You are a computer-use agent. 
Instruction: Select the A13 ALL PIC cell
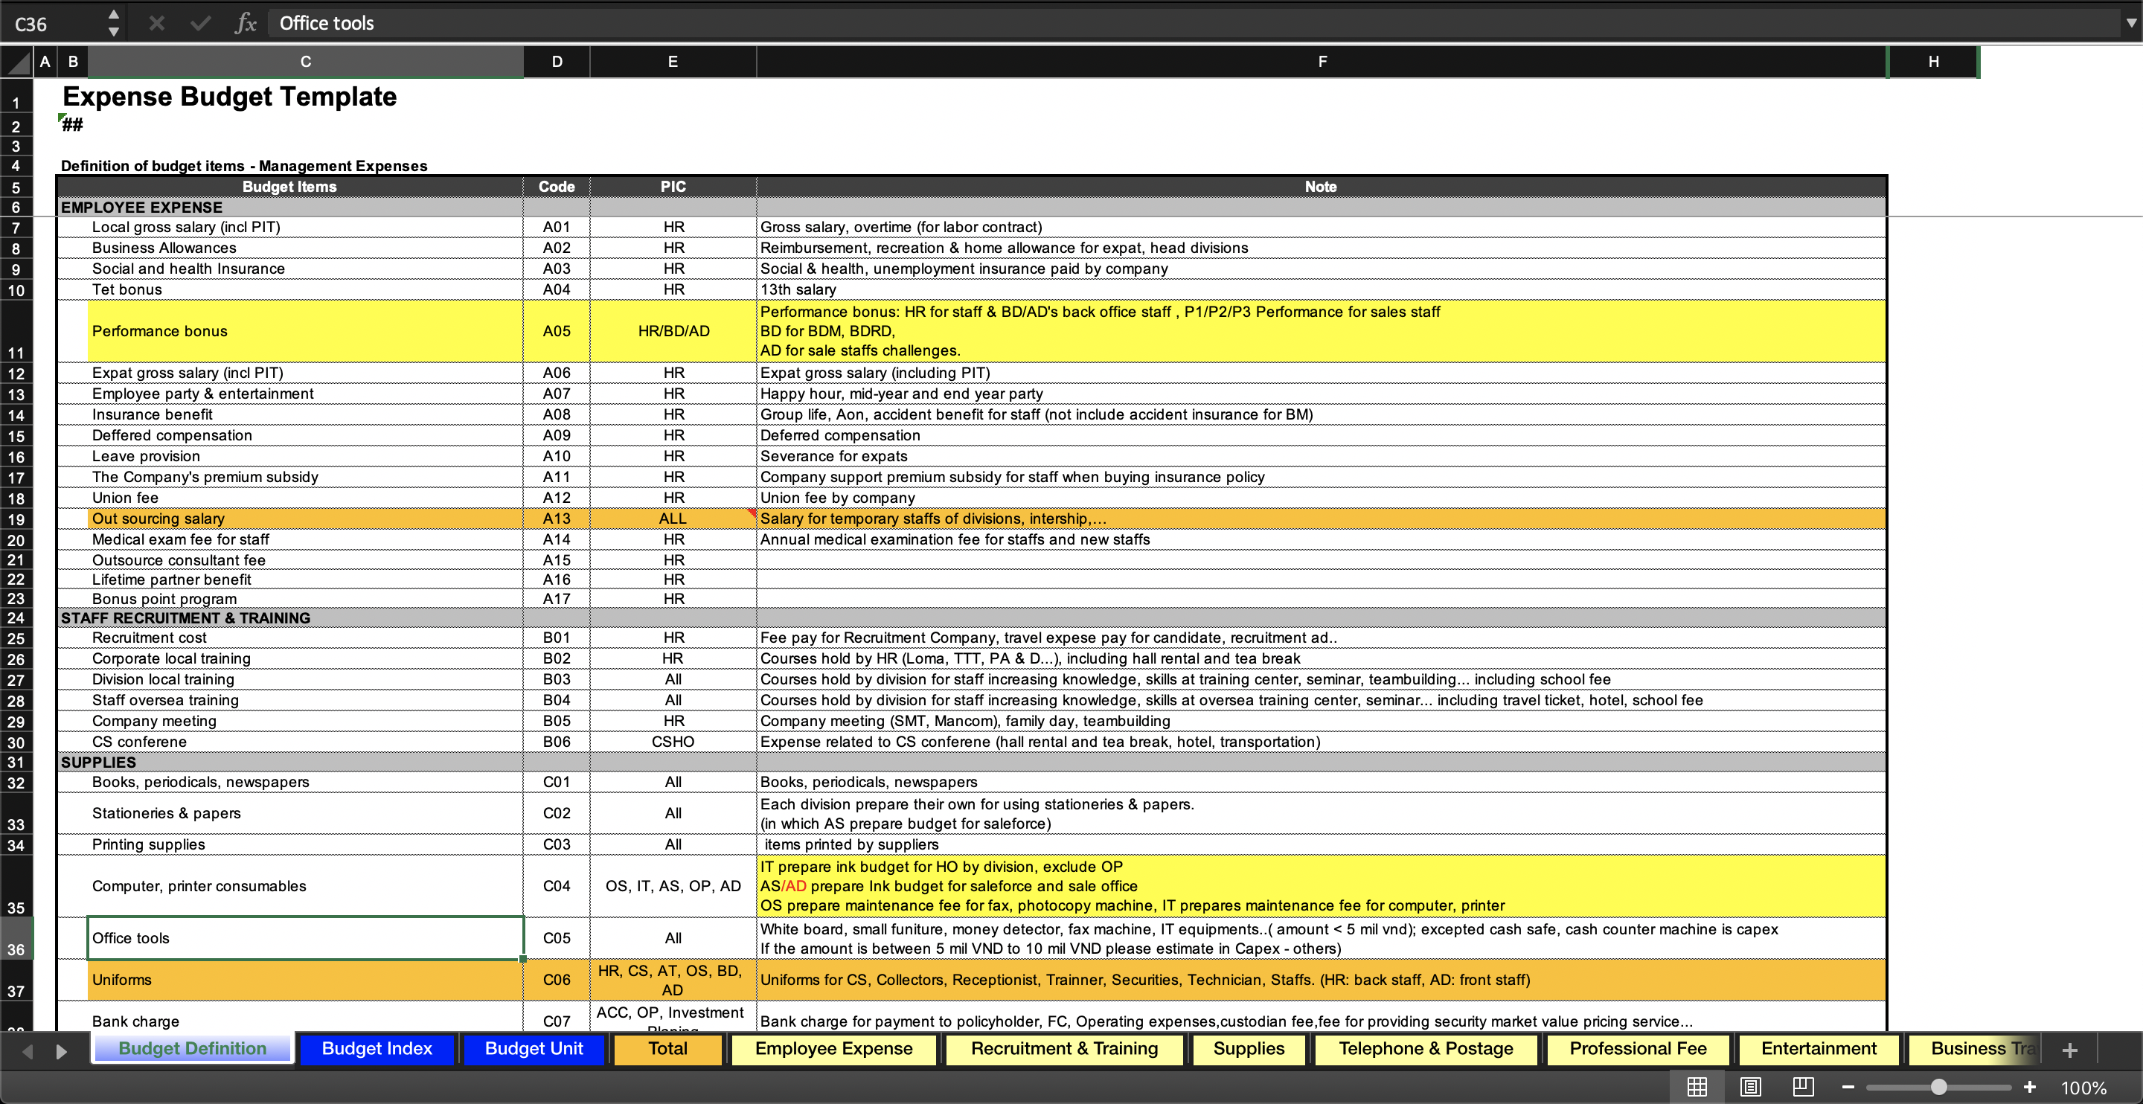pos(673,519)
